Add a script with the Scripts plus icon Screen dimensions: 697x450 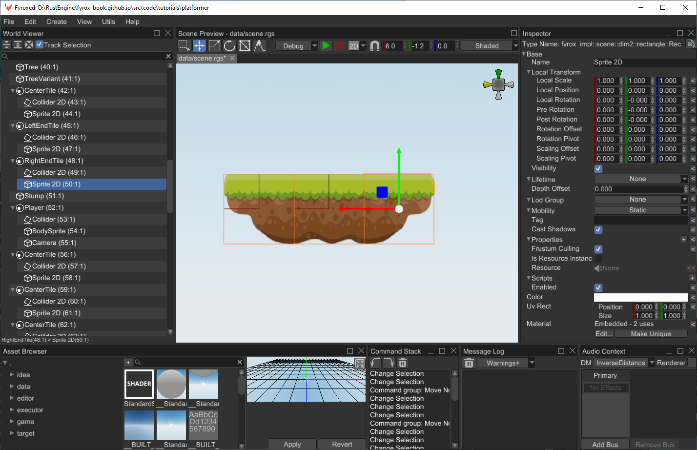692,278
